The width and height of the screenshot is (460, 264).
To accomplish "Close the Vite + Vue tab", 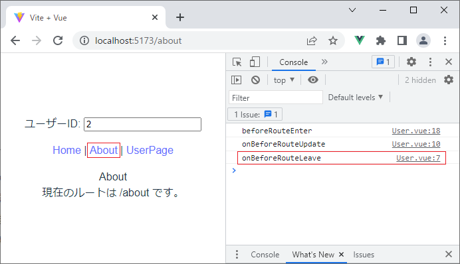I will coord(155,17).
